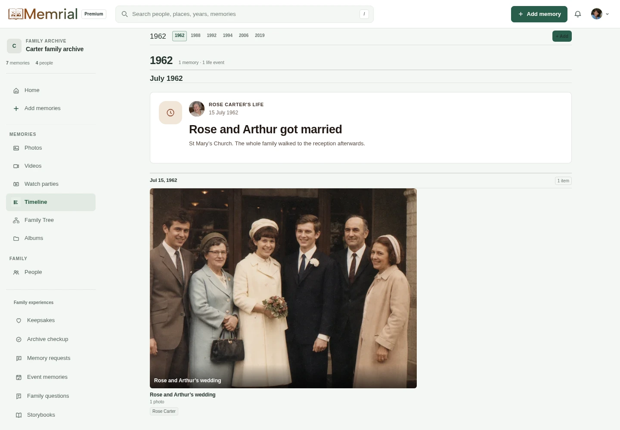Screen dimensions: 620x430
Task: Click '7 memories' count
Action: [18, 63]
